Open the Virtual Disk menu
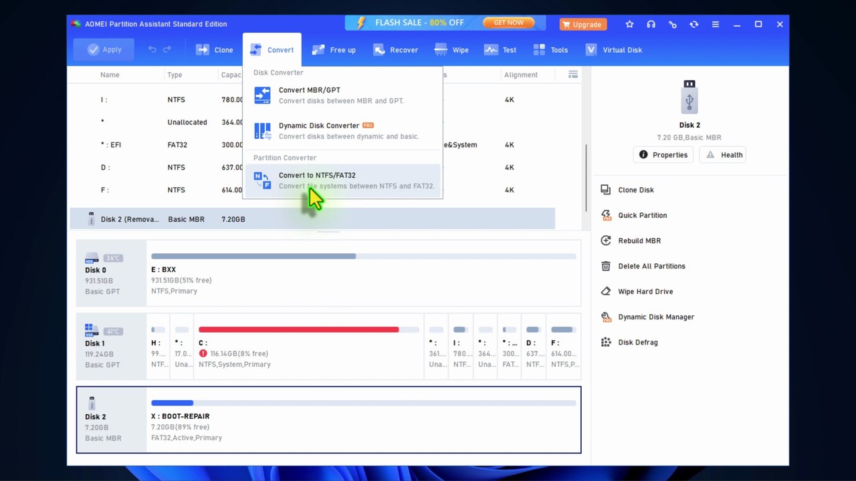 coord(613,49)
